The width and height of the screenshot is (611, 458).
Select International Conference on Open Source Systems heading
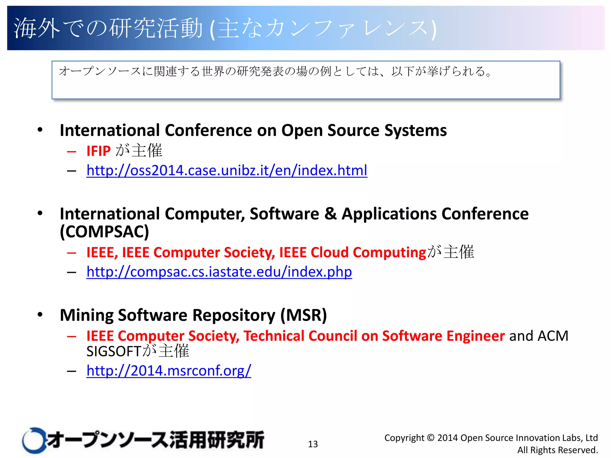click(253, 130)
